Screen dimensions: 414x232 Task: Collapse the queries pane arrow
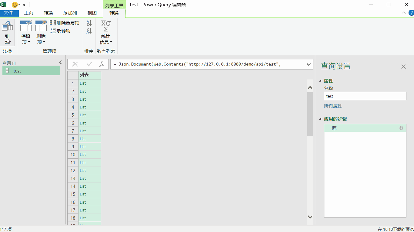pyautogui.click(x=61, y=63)
